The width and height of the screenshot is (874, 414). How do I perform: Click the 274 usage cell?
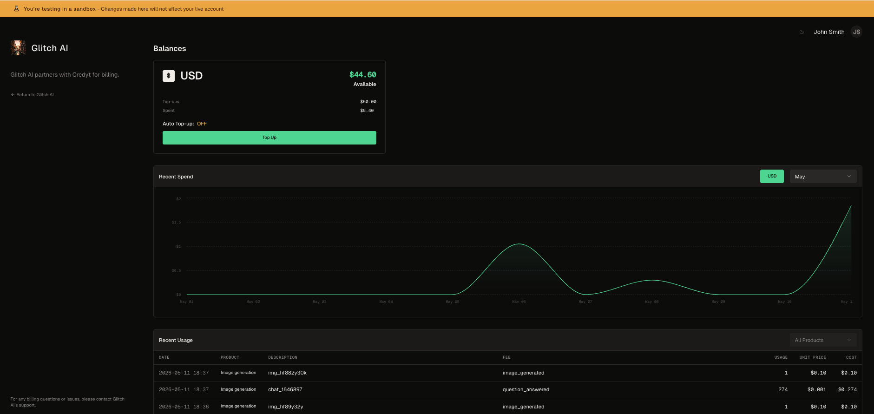click(x=783, y=390)
